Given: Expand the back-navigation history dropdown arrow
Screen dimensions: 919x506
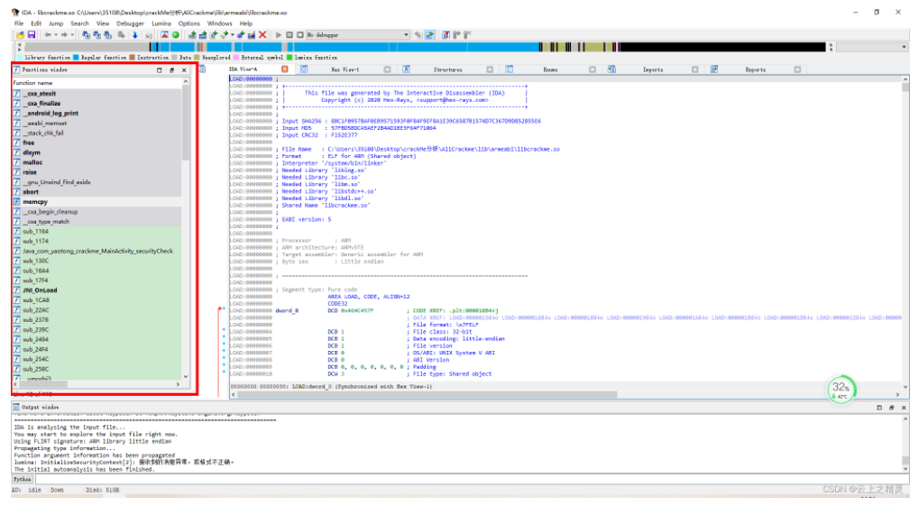Looking at the screenshot, I should tap(56, 35).
